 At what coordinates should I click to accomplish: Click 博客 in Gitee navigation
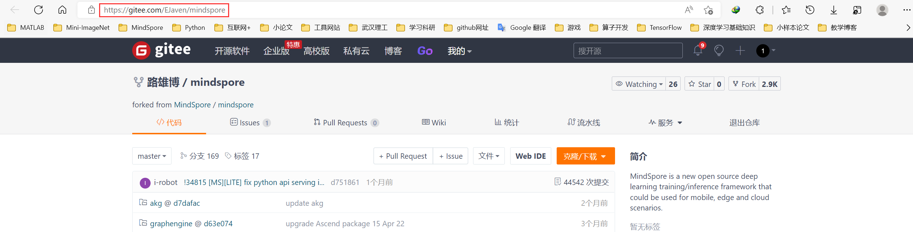tap(393, 51)
